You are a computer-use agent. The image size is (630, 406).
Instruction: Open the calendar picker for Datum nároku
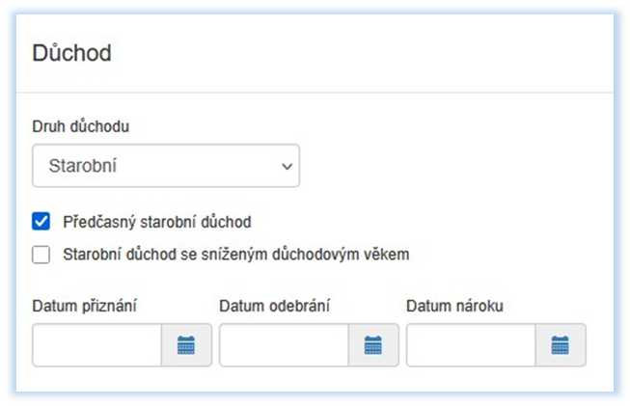[x=561, y=345]
